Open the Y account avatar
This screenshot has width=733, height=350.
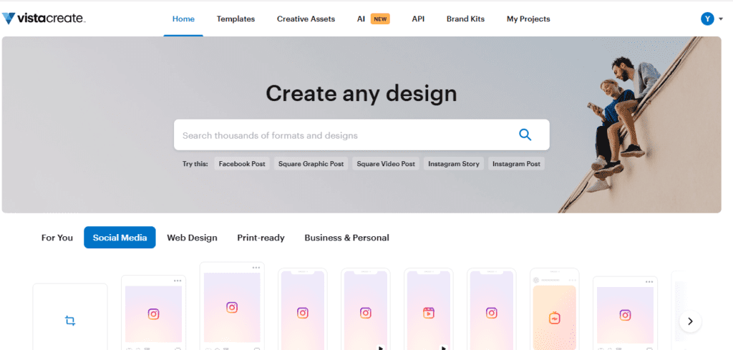[x=707, y=19]
